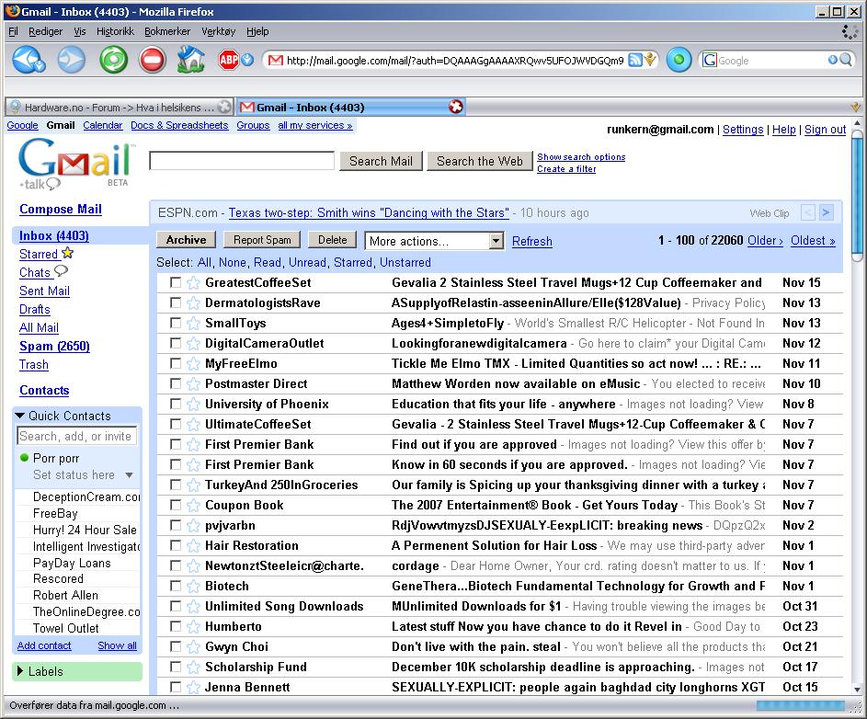Star the Coupon Book message
This screenshot has width=867, height=719.
193,506
